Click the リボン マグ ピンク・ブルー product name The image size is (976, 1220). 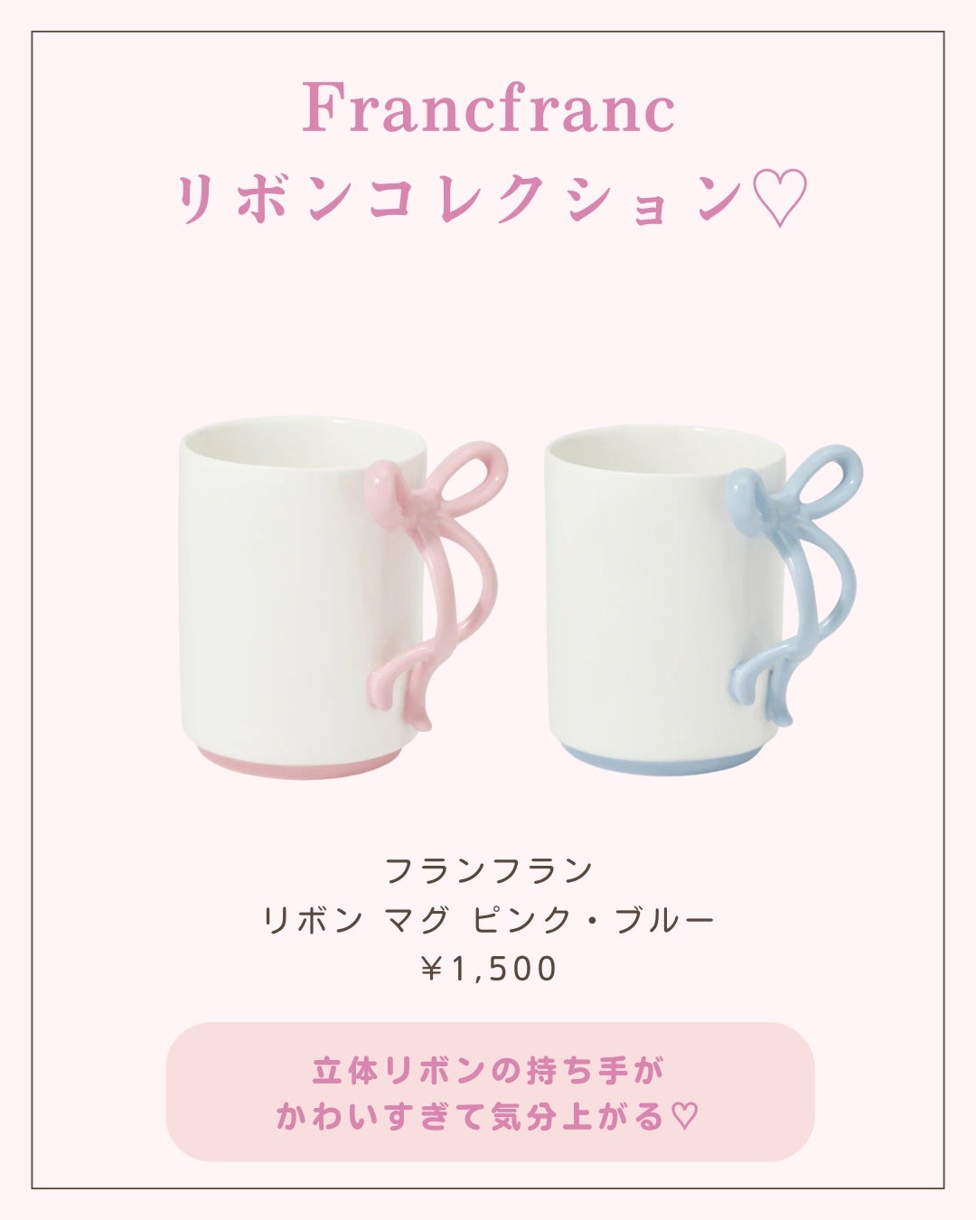pyautogui.click(x=488, y=920)
